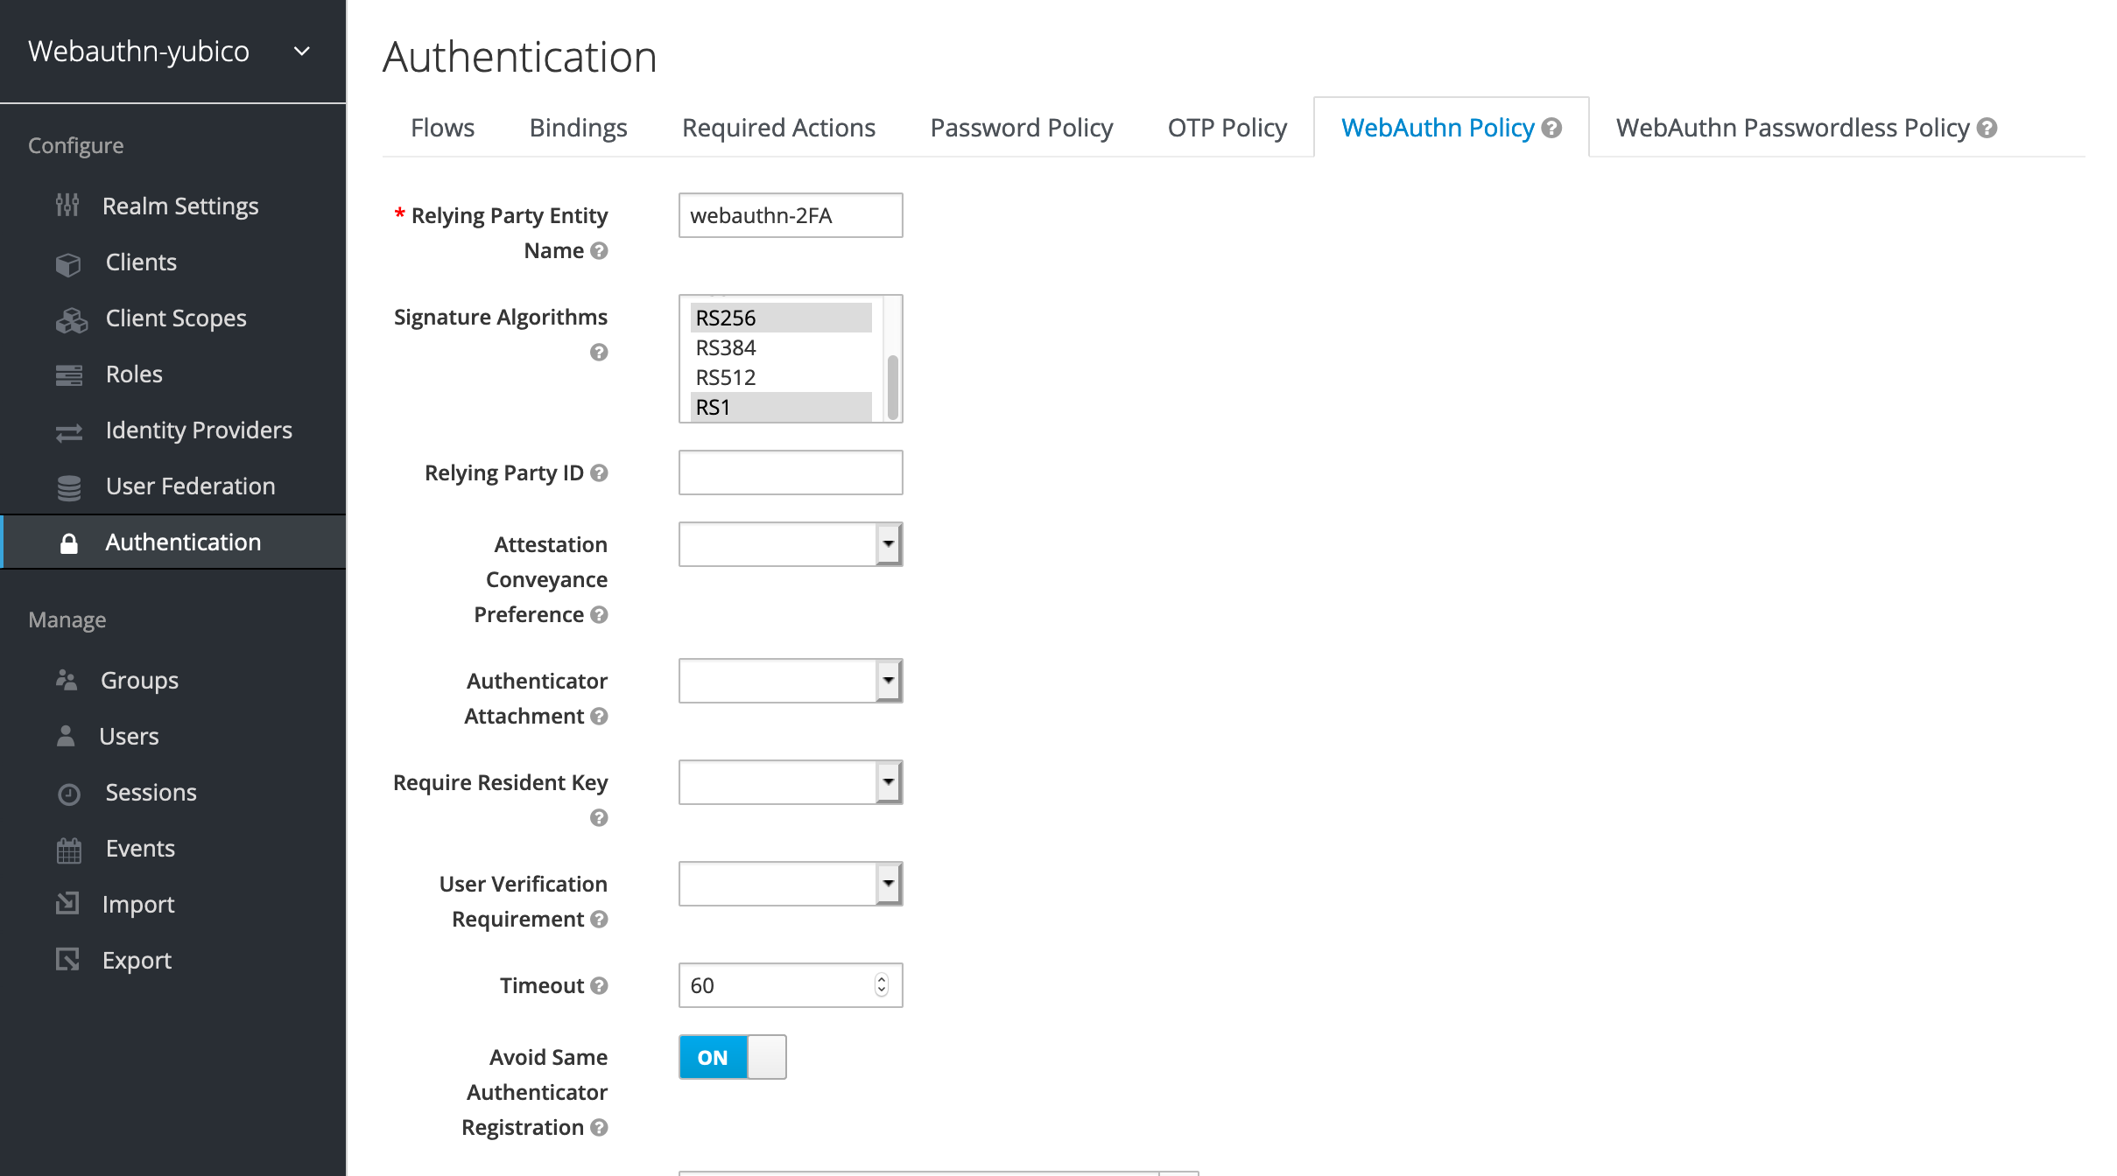Open the Sessions page
Viewport: 2117px width, 1176px height.
[151, 792]
